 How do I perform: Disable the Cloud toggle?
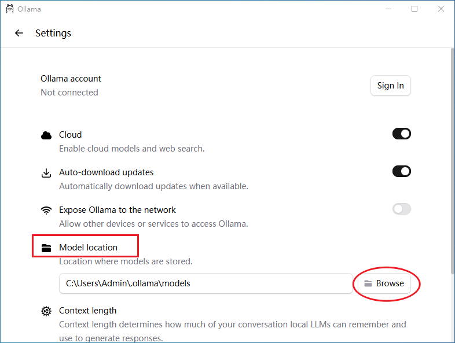[x=402, y=134]
